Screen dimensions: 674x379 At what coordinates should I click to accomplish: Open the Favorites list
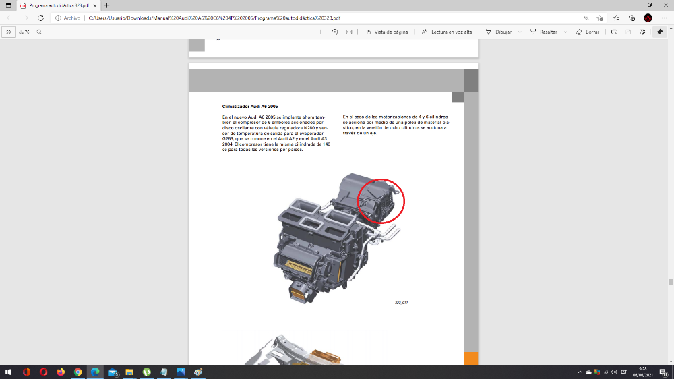coord(617,18)
